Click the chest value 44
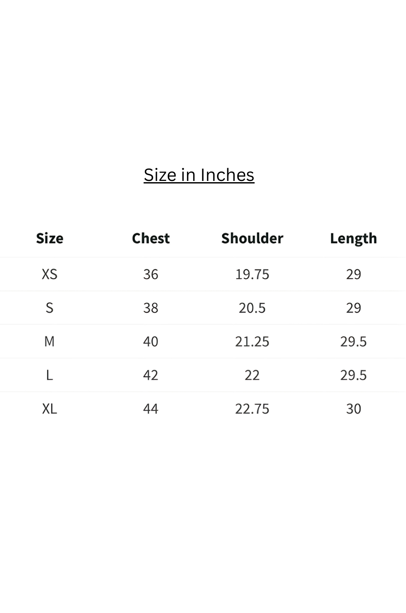 [x=151, y=409]
